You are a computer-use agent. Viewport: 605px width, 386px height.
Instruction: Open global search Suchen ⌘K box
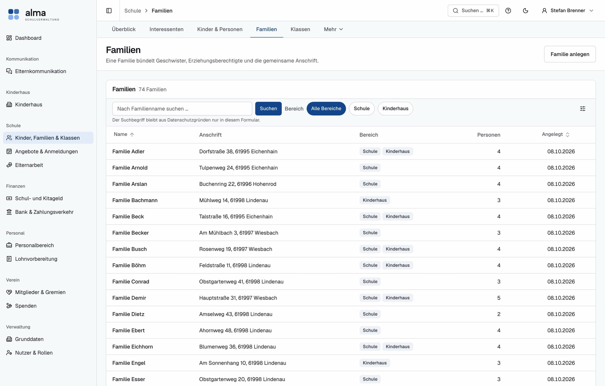(x=473, y=11)
